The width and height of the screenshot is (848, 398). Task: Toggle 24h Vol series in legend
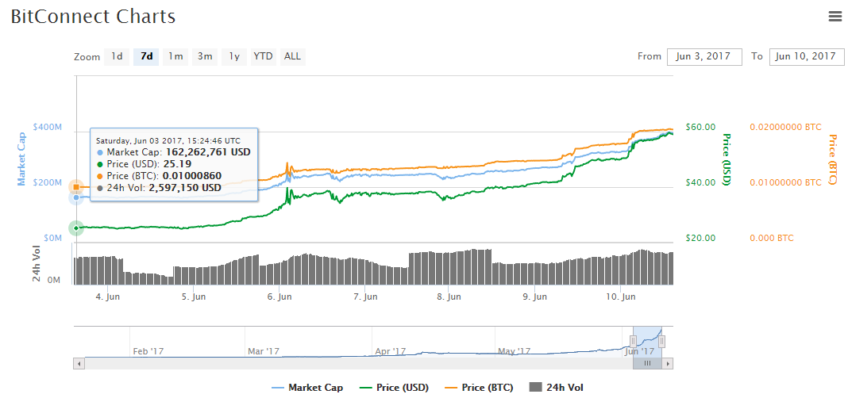point(557,387)
